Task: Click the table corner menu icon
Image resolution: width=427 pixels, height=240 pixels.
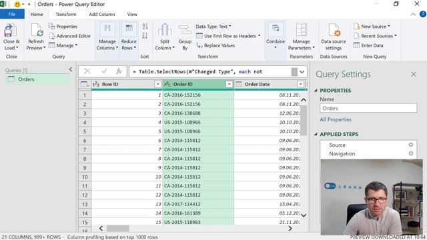Action: pos(85,85)
